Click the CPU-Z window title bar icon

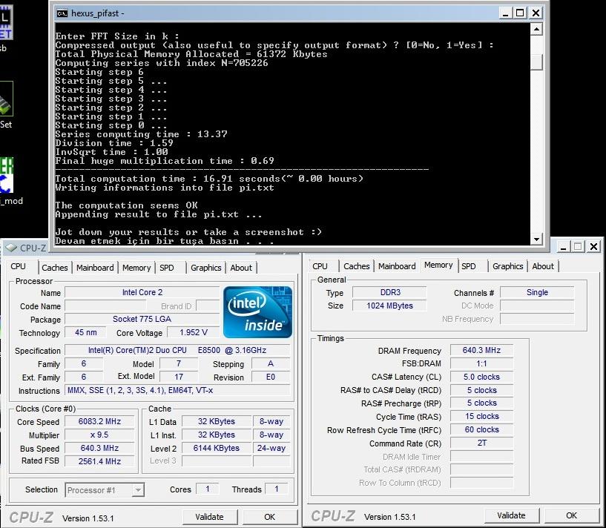point(12,248)
